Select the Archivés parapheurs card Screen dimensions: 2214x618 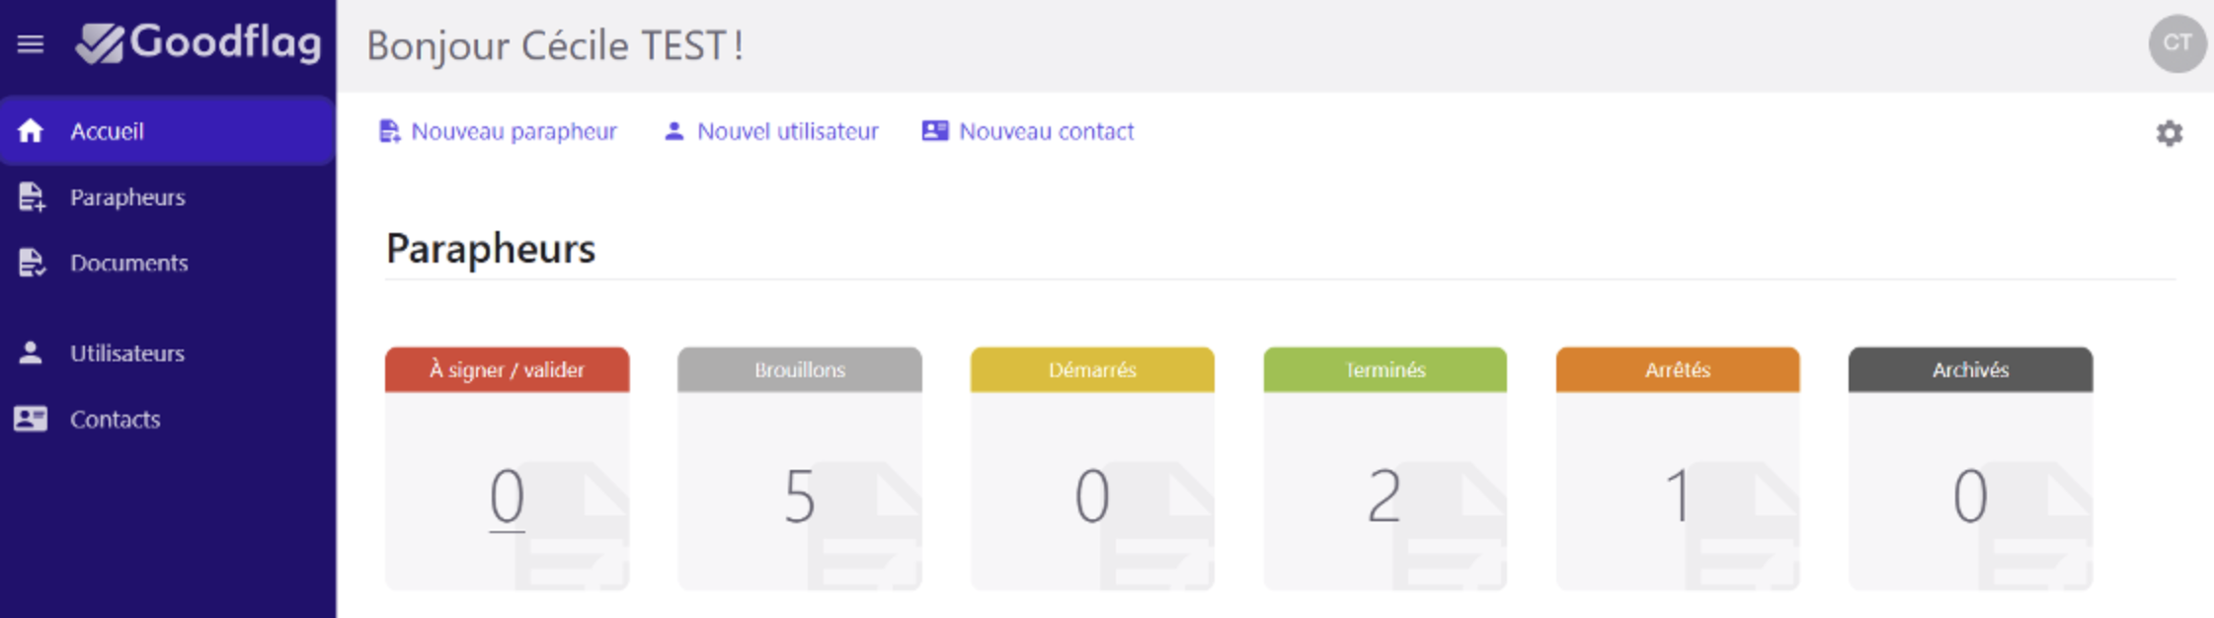[x=1970, y=469]
